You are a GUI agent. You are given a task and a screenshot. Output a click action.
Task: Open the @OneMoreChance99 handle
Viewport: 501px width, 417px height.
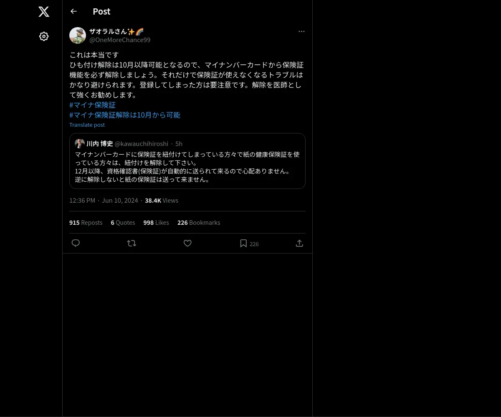[120, 40]
